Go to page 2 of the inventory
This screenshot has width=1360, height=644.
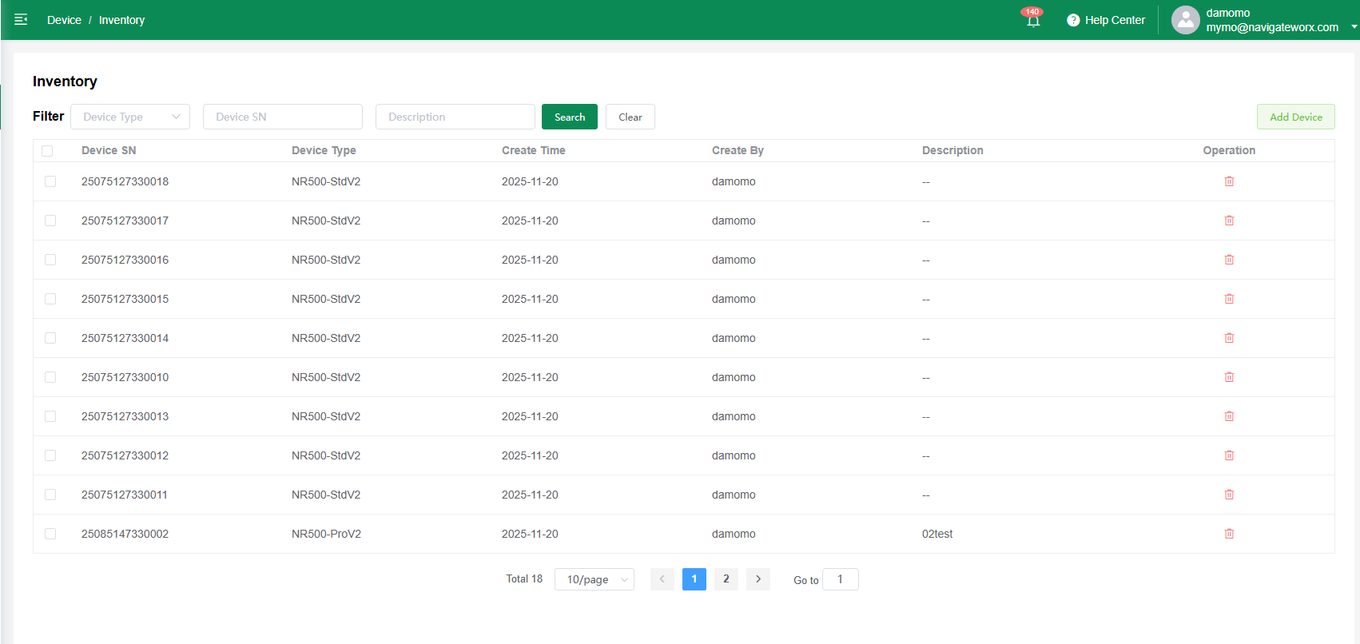tap(726, 579)
